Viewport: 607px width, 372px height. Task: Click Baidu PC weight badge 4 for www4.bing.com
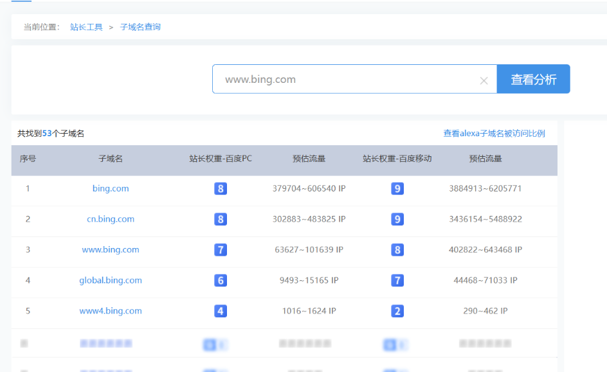click(221, 311)
